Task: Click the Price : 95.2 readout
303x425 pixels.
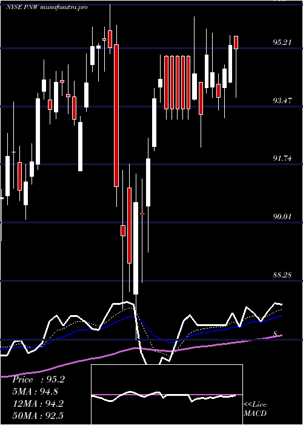Action: click(38, 379)
